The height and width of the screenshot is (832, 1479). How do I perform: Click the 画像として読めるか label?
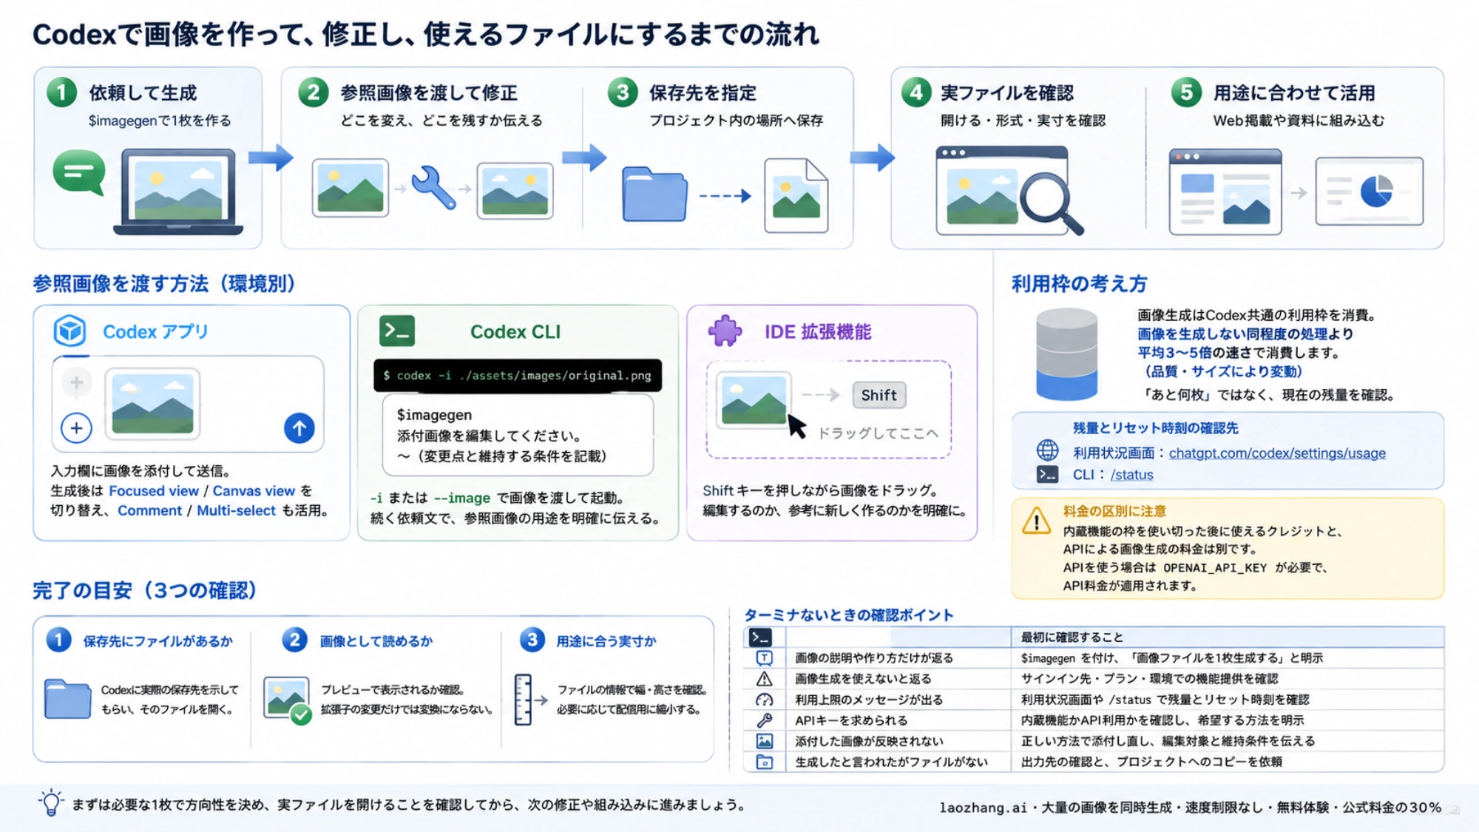tap(376, 641)
